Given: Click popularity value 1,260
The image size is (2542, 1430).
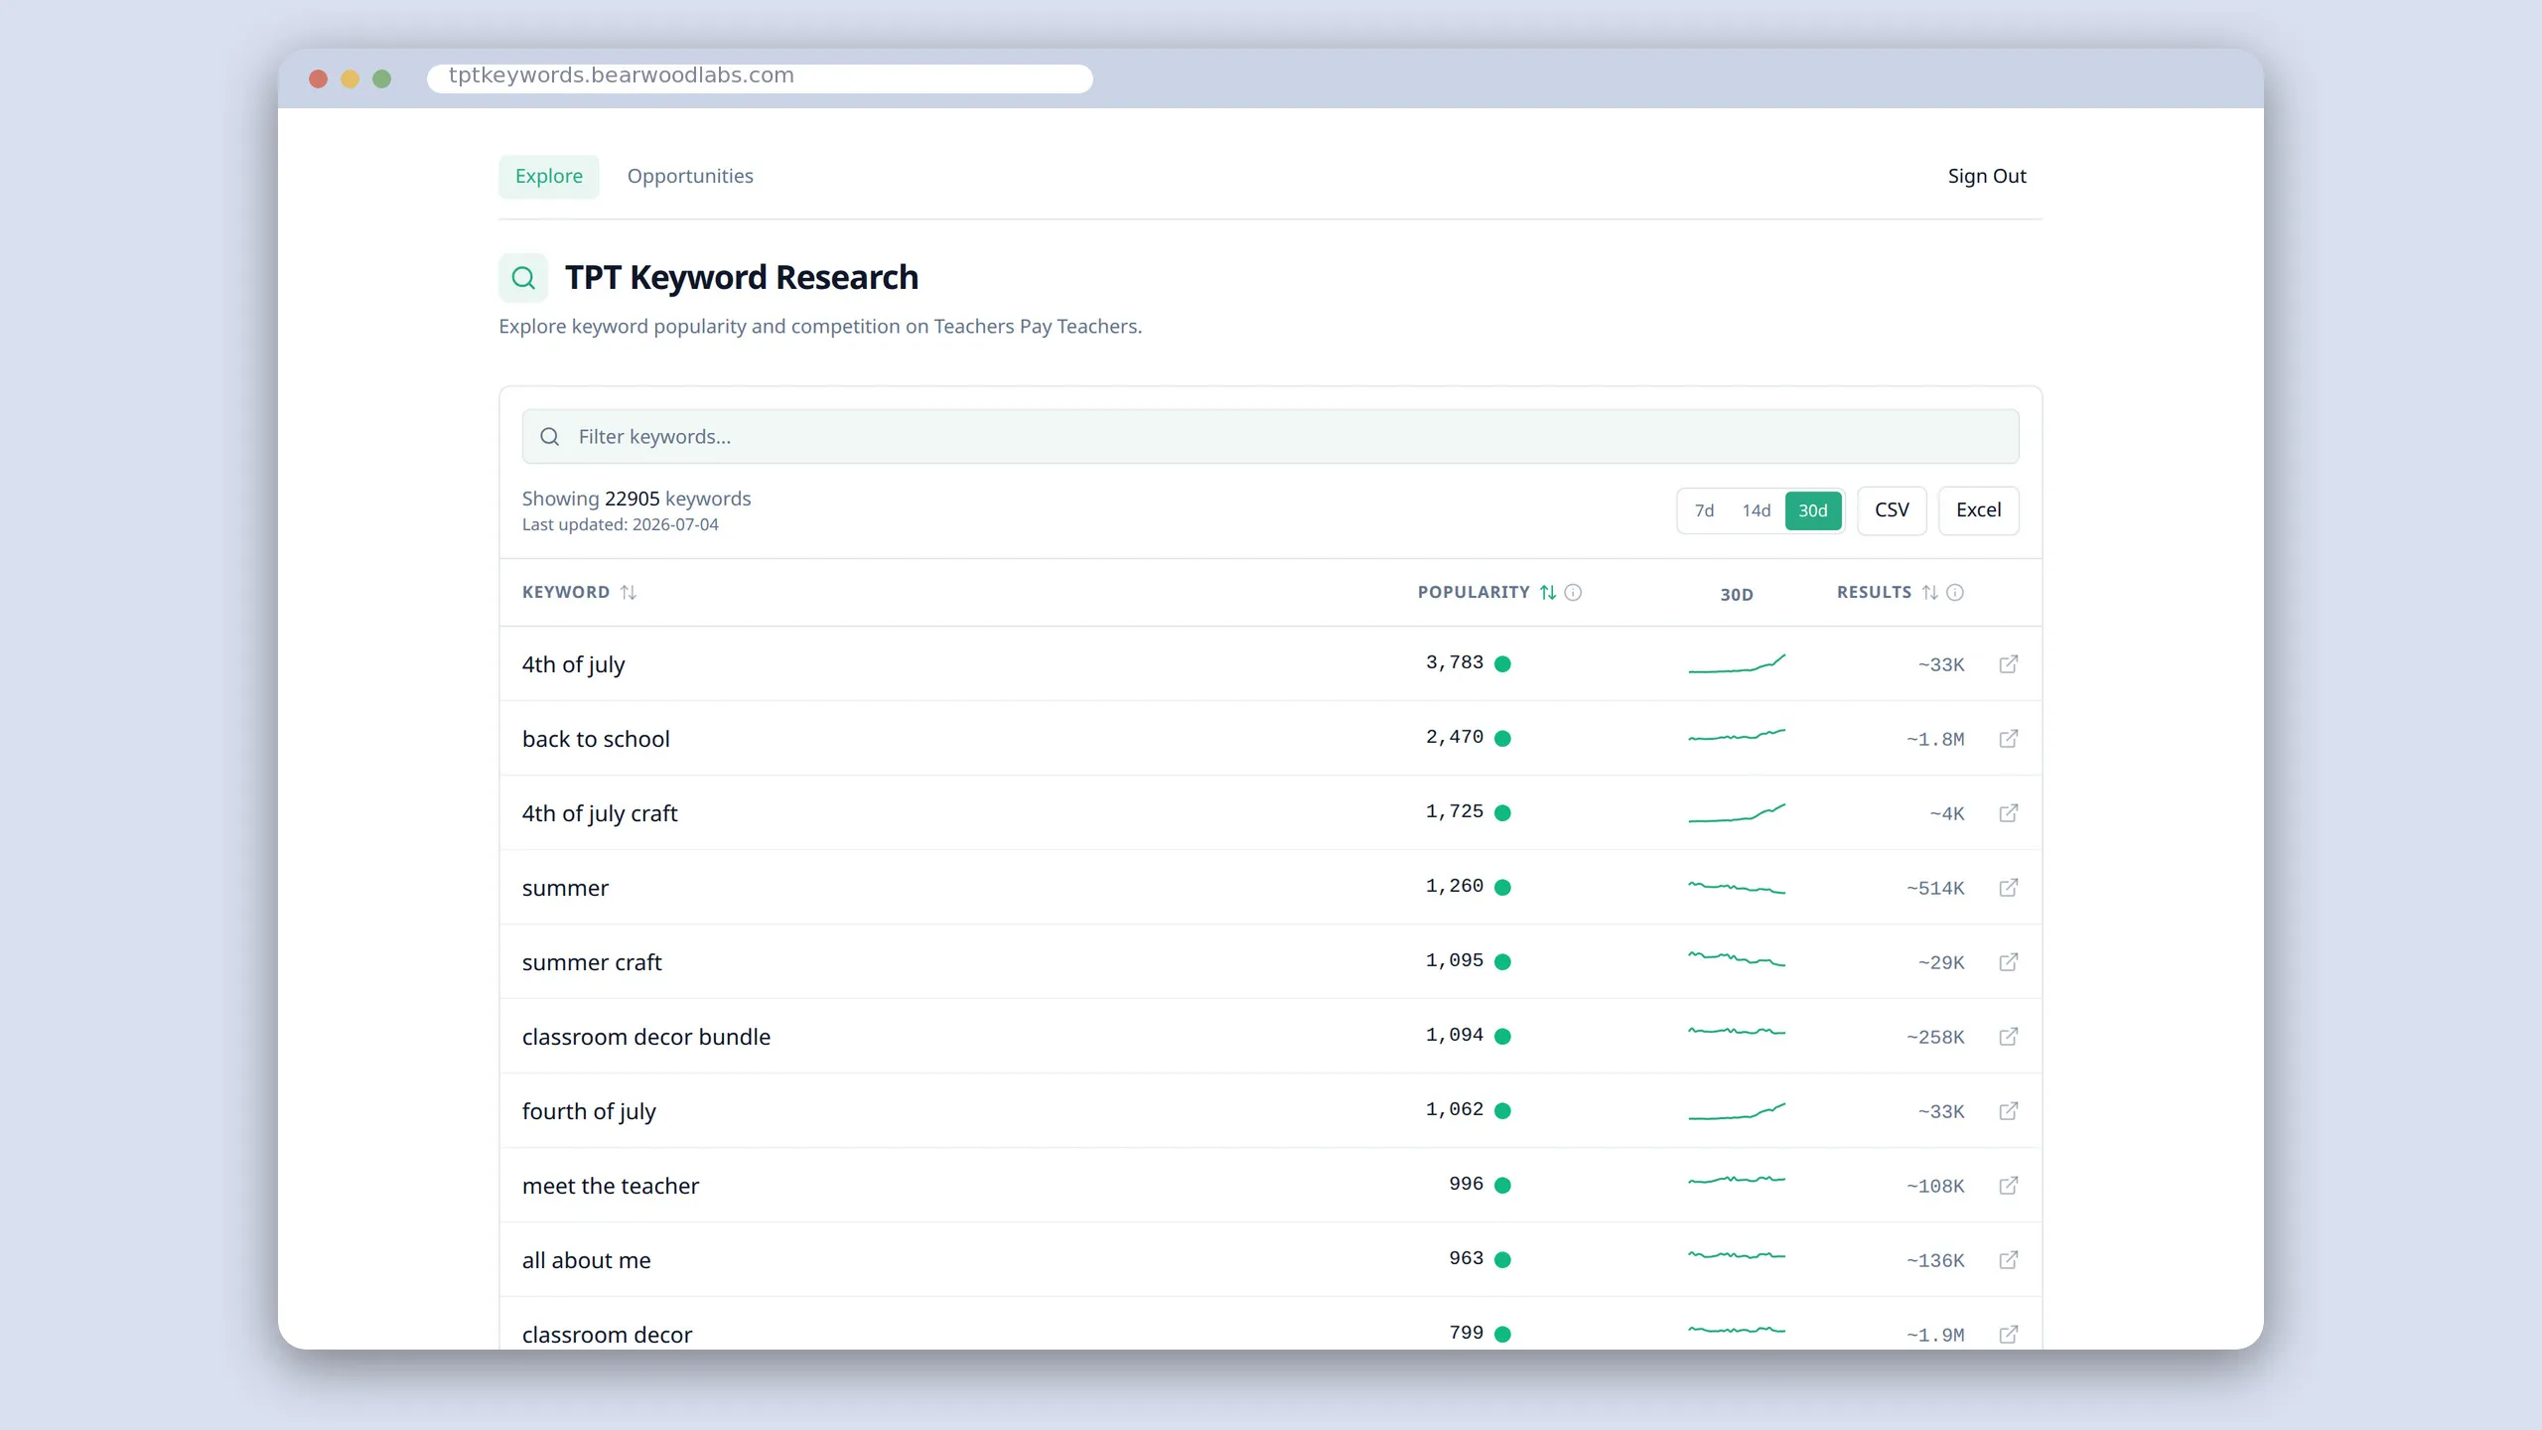Looking at the screenshot, I should [x=1455, y=887].
